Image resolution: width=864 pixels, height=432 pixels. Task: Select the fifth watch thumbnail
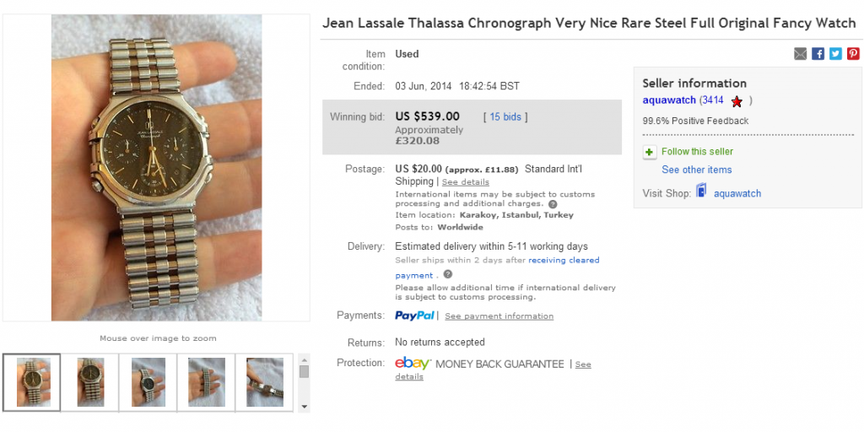click(264, 382)
